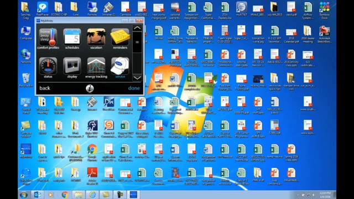Select the Google Chrome desktop shortcut
The width and height of the screenshot is (354, 199).
coord(92,153)
